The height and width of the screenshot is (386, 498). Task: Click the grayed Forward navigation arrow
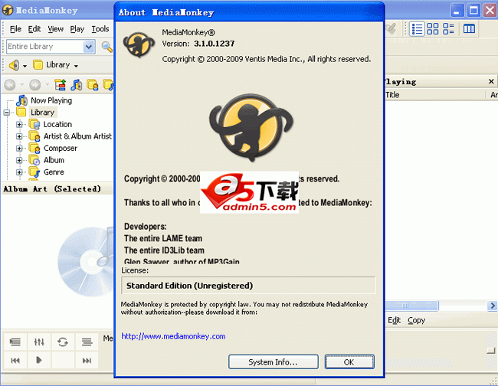coord(35,85)
